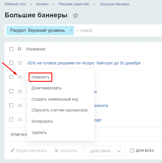Toggle the select-all checkbox in table header
Image resolution: width=162 pixels, height=163 pixels.
tap(11, 49)
